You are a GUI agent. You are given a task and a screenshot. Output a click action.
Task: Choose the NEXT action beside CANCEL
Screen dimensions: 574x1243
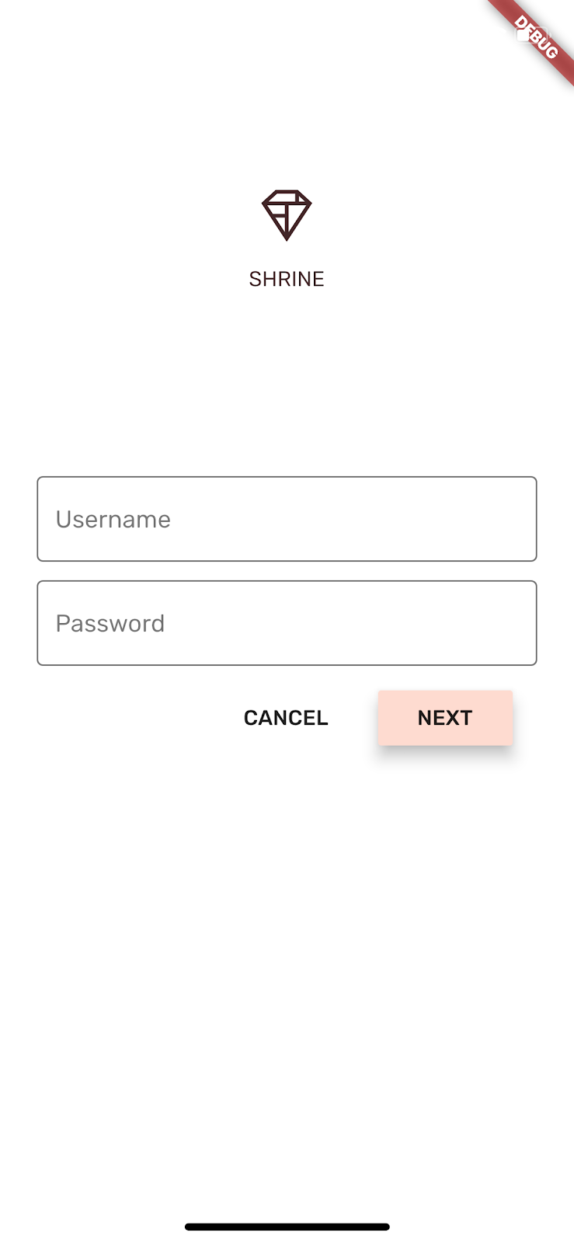click(x=445, y=718)
